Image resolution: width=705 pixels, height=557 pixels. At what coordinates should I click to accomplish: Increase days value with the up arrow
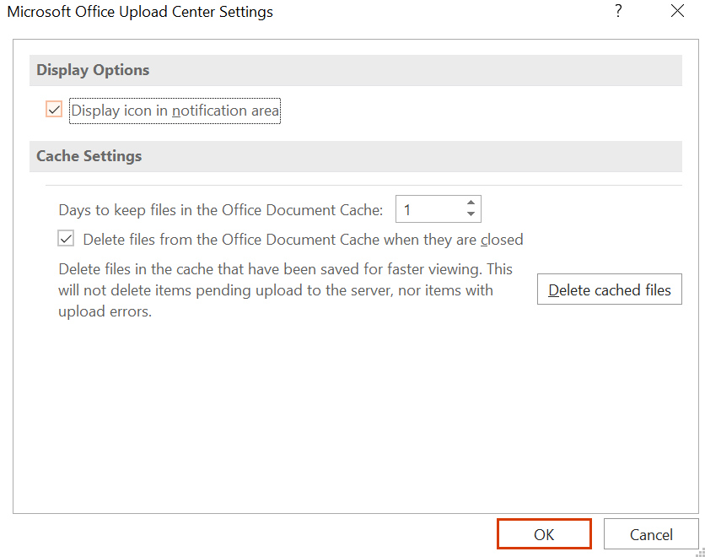pos(471,203)
